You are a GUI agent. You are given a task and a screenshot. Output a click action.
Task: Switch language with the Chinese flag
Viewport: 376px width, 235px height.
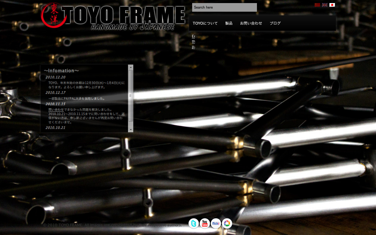(x=317, y=5)
